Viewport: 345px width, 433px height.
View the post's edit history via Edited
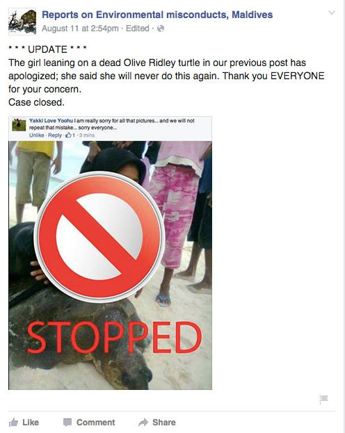(138, 28)
